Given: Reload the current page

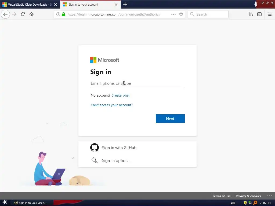Looking at the screenshot, I should 23,14.
